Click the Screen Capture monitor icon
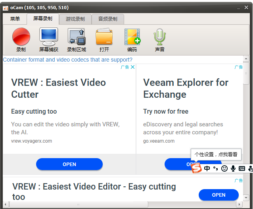253x209 pixels. (48, 37)
